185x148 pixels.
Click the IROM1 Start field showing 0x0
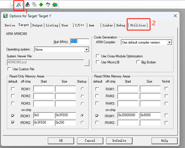pos(44,115)
